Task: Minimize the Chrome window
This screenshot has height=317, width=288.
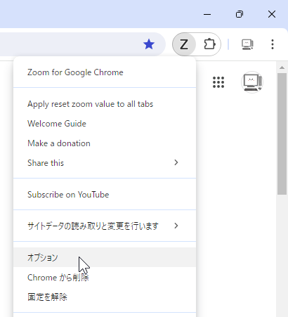Action: click(x=207, y=14)
